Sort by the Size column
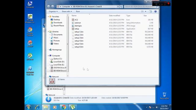The image size is (196, 110). [x=145, y=16]
